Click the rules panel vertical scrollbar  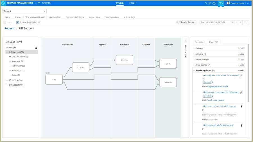click(248, 73)
